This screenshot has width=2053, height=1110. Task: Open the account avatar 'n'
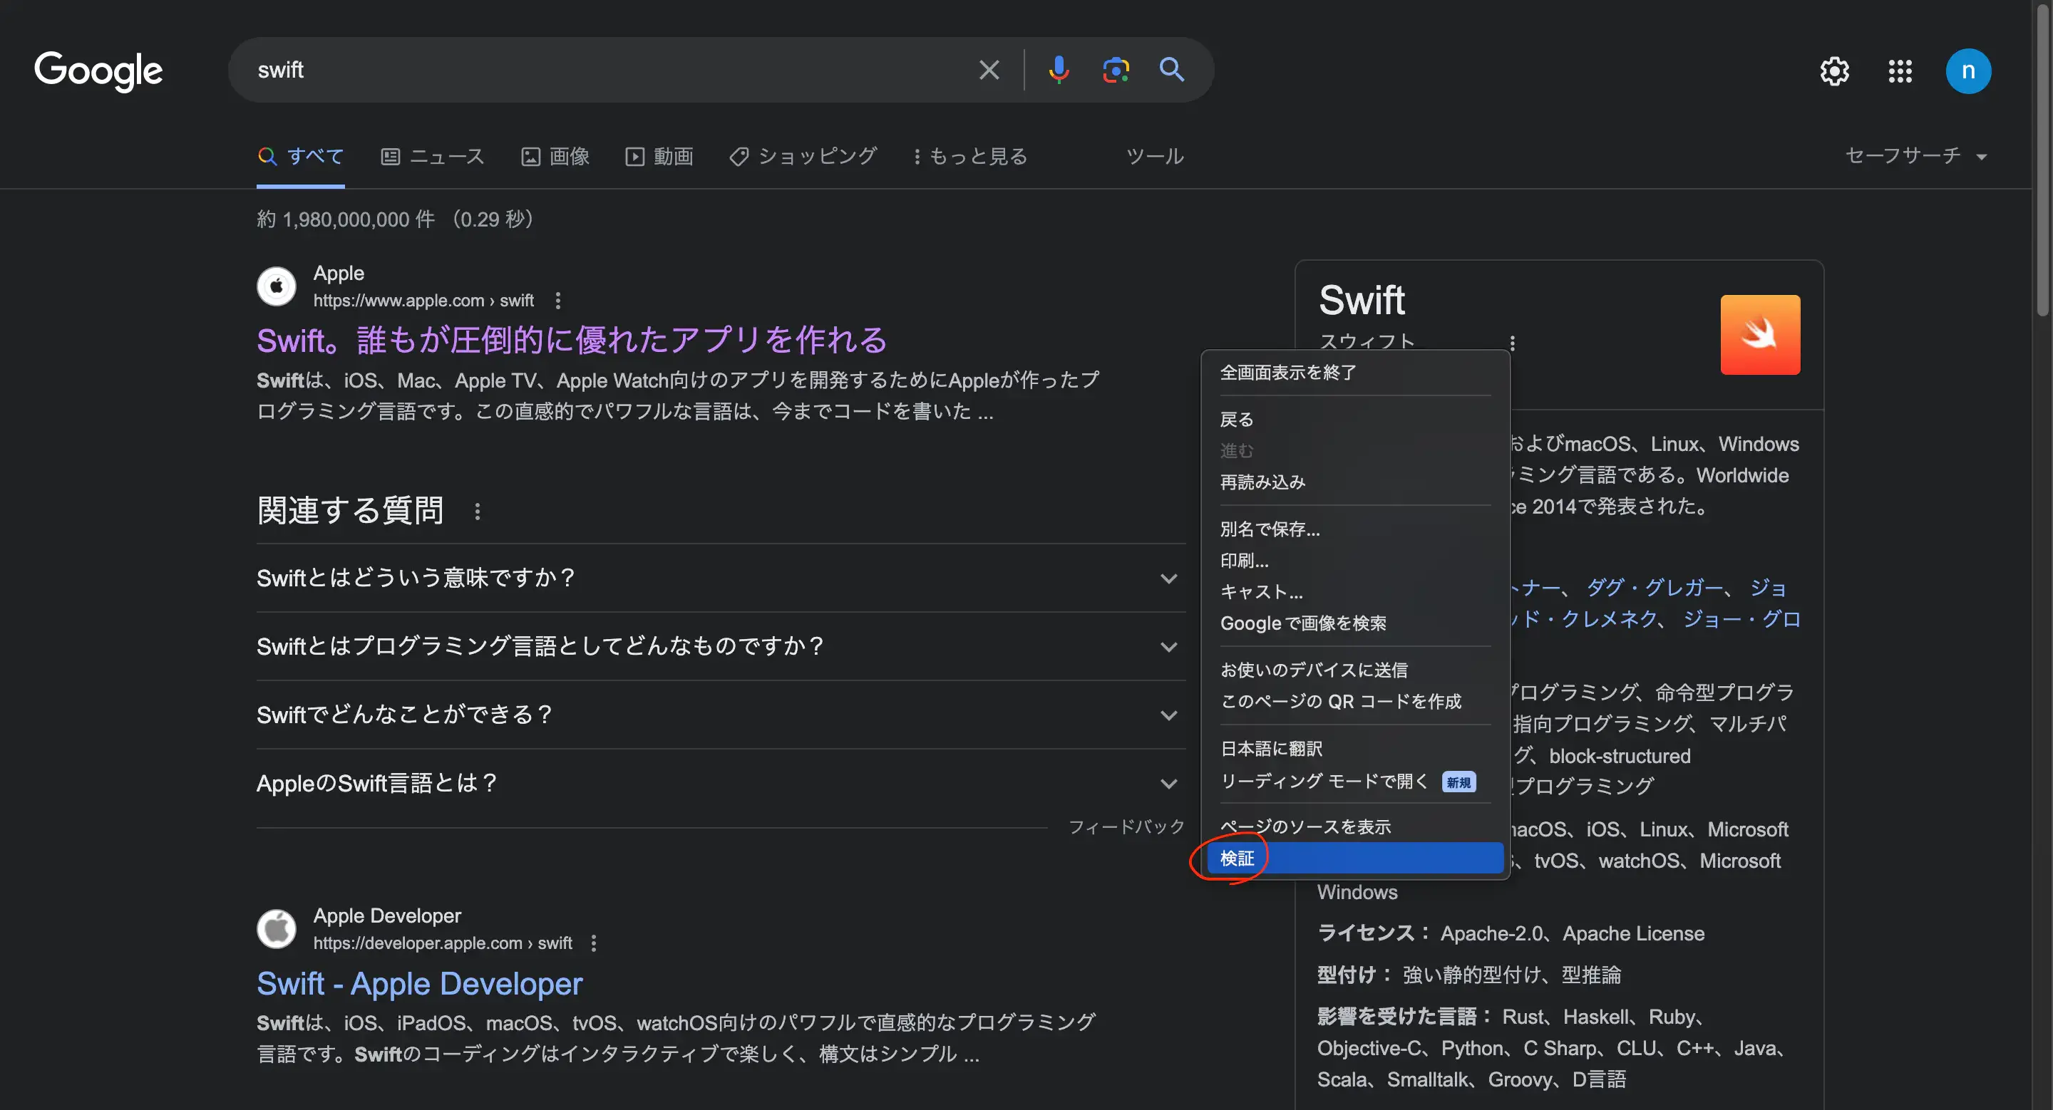(1967, 72)
